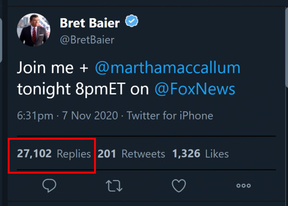This screenshot has height=206, width=288.
Task: Click the Bret Baier display name
Action: [90, 22]
